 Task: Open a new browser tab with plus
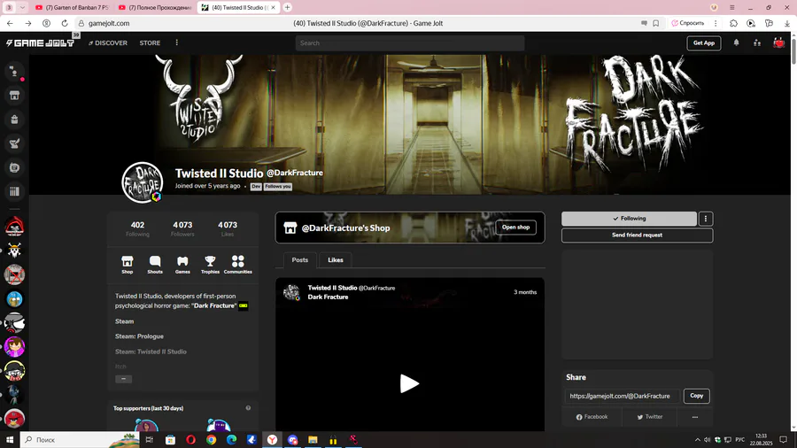point(287,8)
